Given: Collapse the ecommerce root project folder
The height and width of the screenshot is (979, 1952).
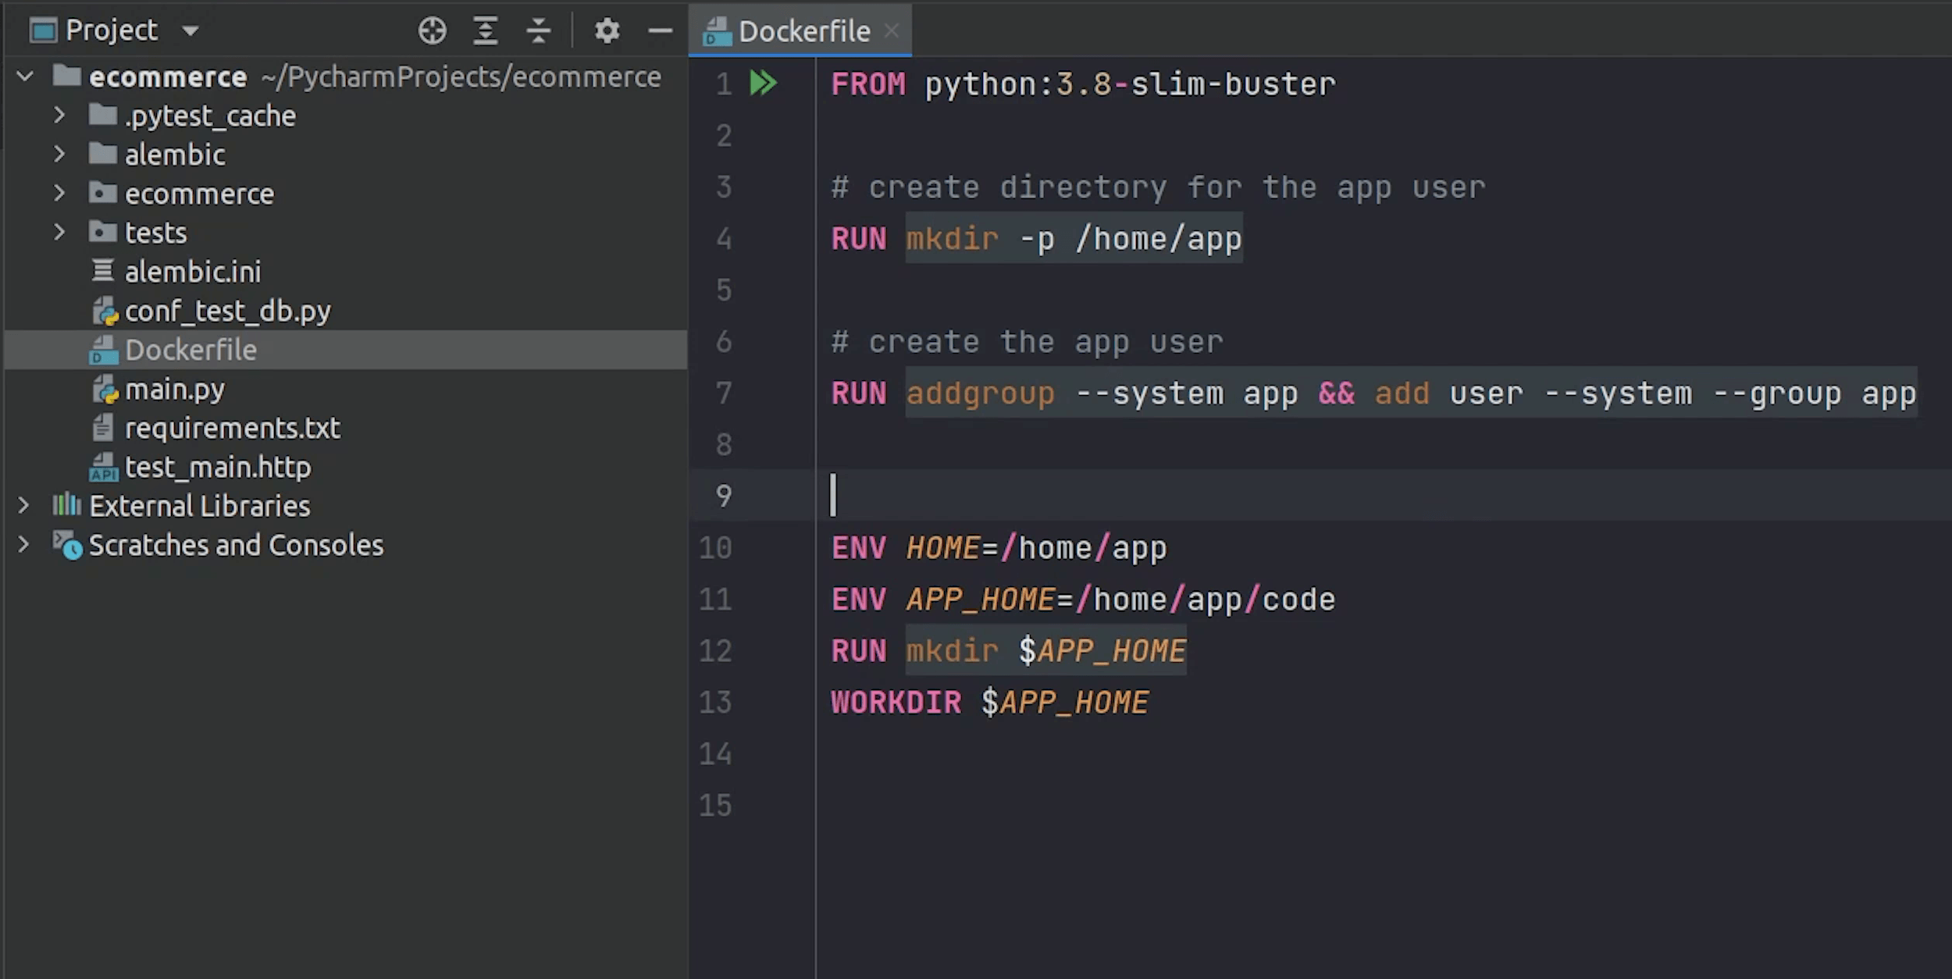Looking at the screenshot, I should [25, 77].
